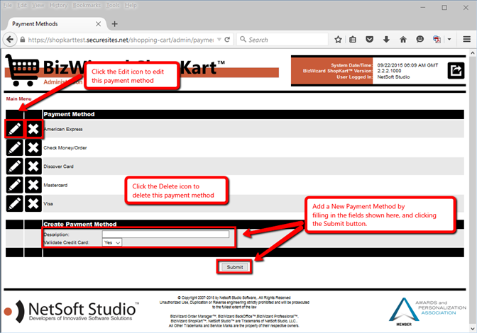Click the Mastercard row text
The width and height of the screenshot is (477, 333).
pos(55,185)
